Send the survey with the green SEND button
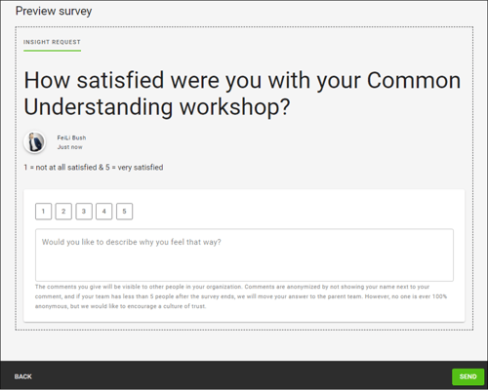The height and width of the screenshot is (390, 488). pyautogui.click(x=468, y=376)
